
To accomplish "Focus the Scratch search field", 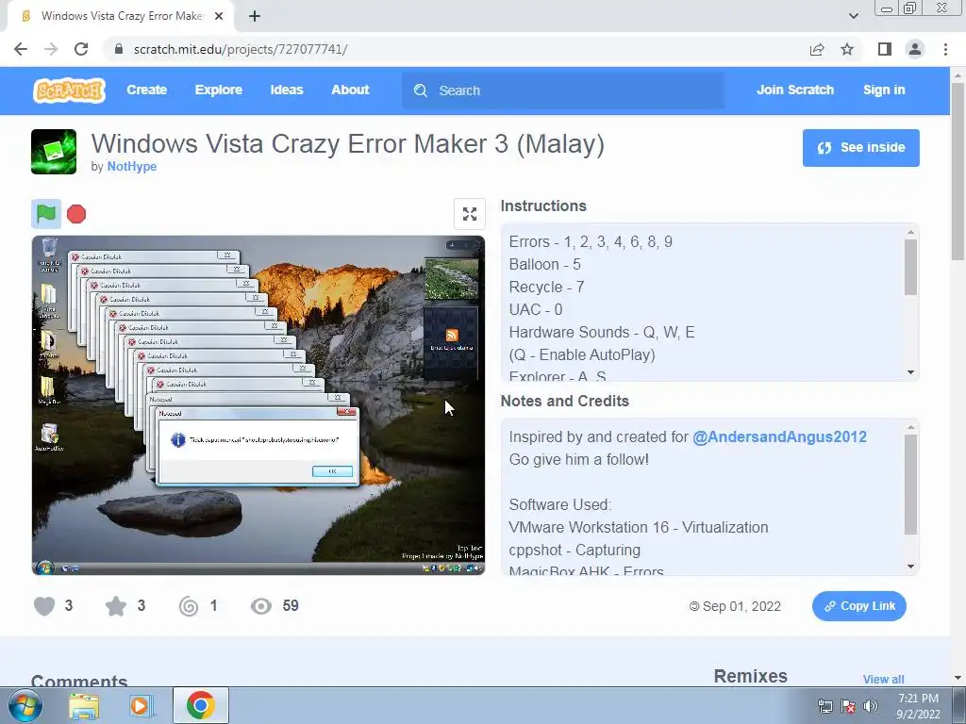I will tap(563, 90).
